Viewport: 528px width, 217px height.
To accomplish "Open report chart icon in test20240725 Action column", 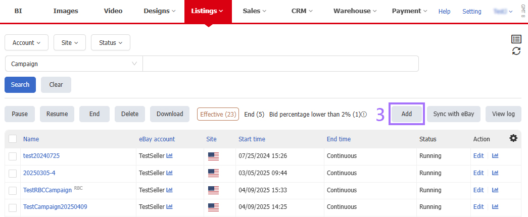I will tap(495, 156).
